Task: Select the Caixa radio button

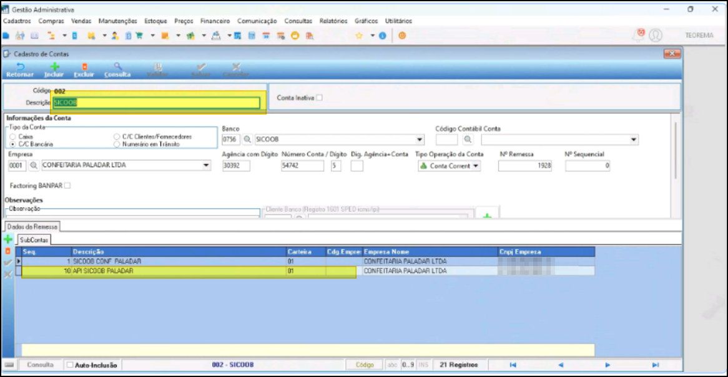Action: point(12,136)
